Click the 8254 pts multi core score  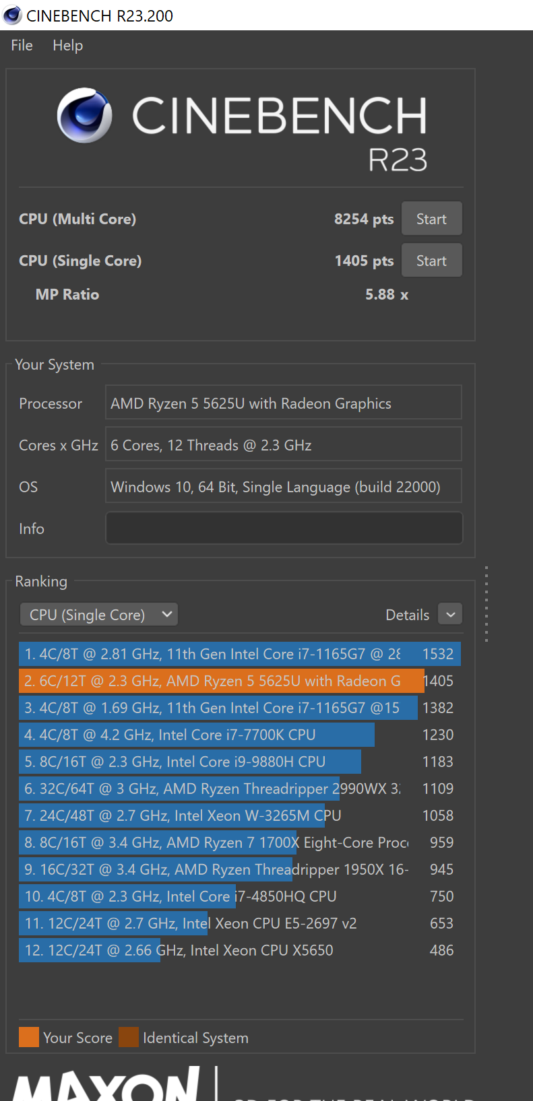coord(364,219)
